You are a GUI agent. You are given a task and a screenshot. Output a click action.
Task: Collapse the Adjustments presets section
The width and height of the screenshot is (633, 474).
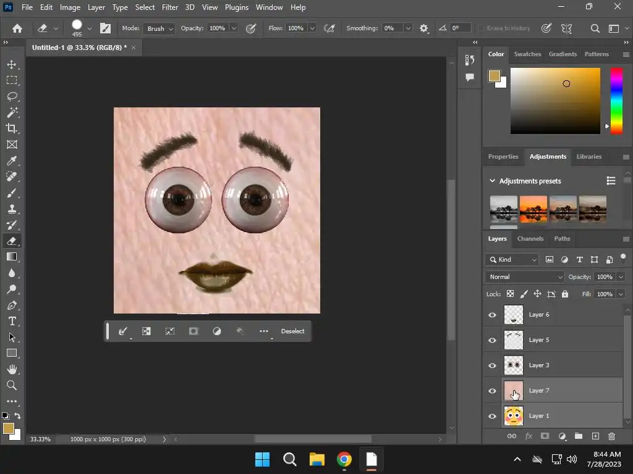[493, 181]
